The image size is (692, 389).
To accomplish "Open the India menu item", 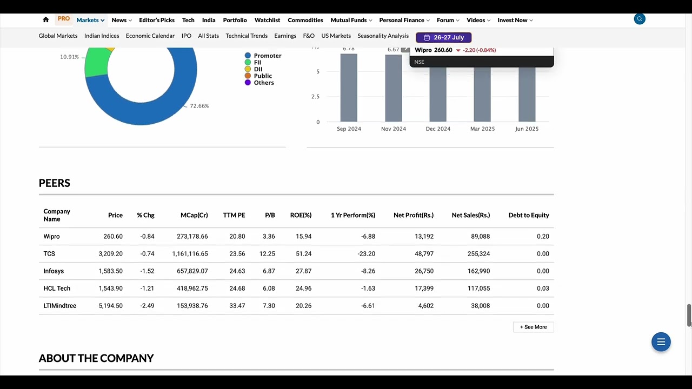I will tap(209, 20).
